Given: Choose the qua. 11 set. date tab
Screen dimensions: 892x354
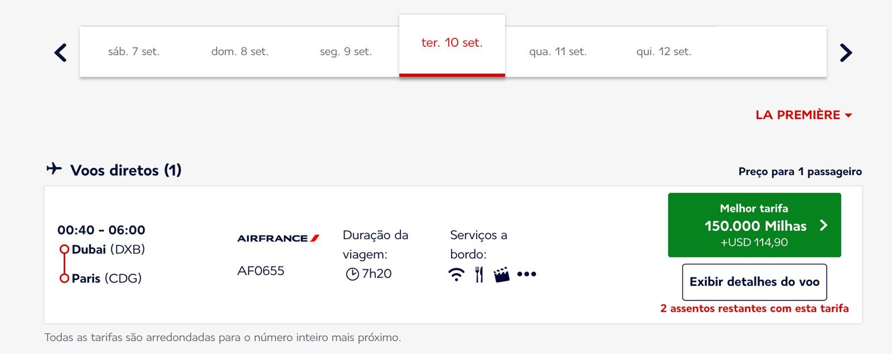Looking at the screenshot, I should pos(557,52).
